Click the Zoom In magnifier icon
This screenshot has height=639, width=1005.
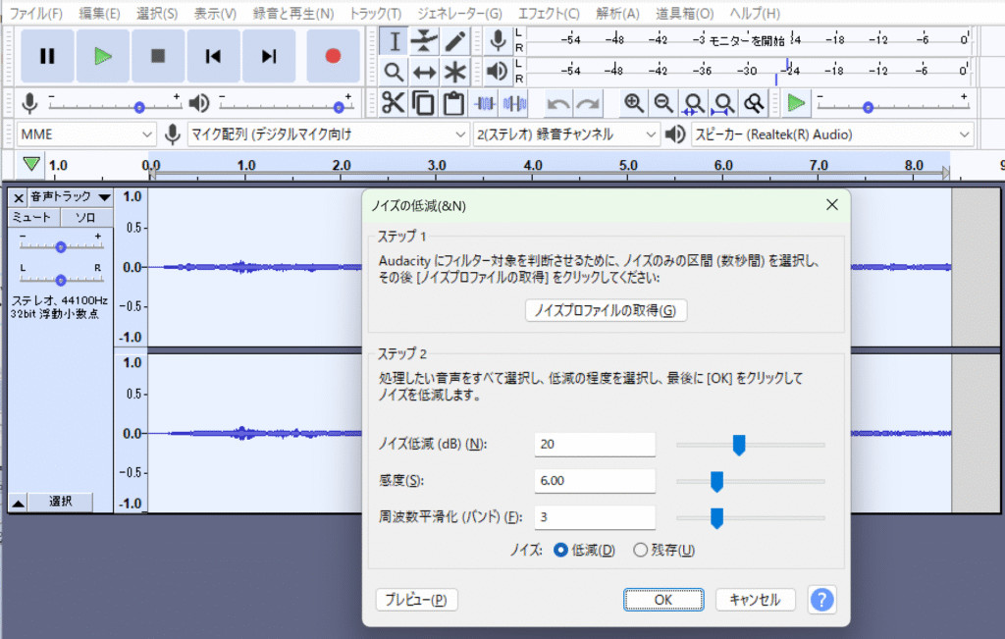point(634,103)
